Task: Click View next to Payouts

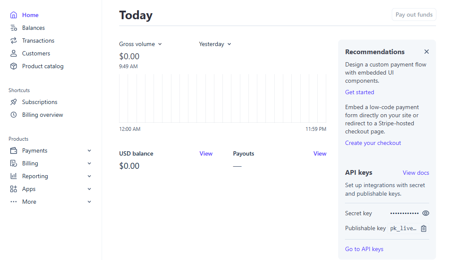Action: (320, 153)
